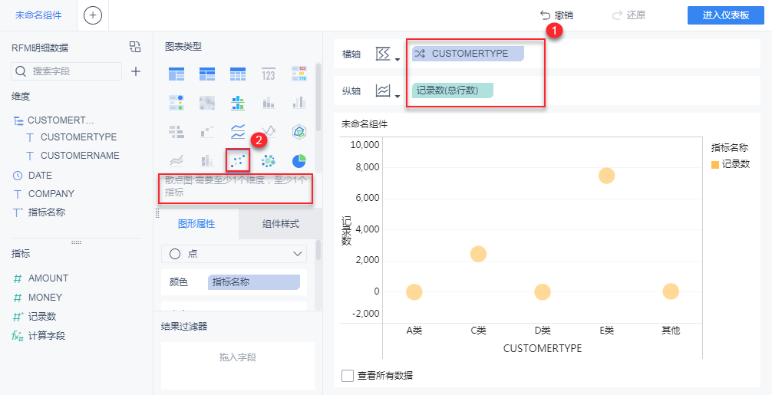Click 撤销 to undo the last action
Screen dimensions: 772x395
click(x=557, y=15)
